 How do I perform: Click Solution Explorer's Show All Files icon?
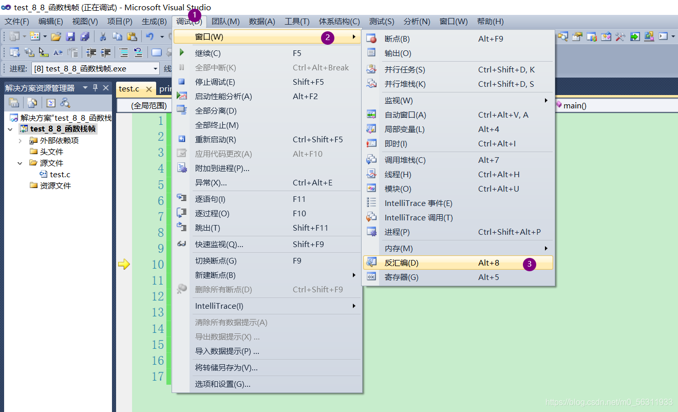tap(32, 102)
